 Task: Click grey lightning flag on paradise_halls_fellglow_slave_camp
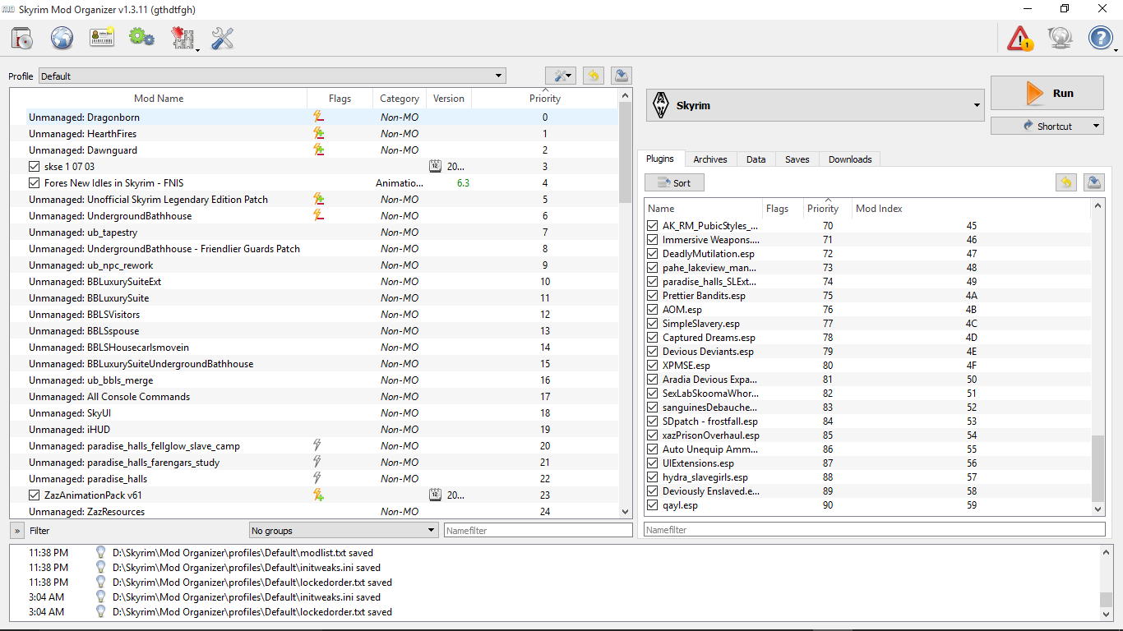pos(317,446)
